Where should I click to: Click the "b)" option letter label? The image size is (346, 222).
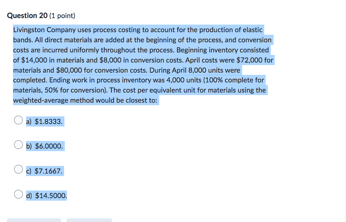point(29,146)
